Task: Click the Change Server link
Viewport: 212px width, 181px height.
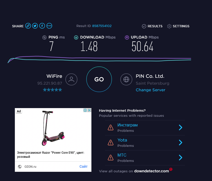Action: pos(150,90)
